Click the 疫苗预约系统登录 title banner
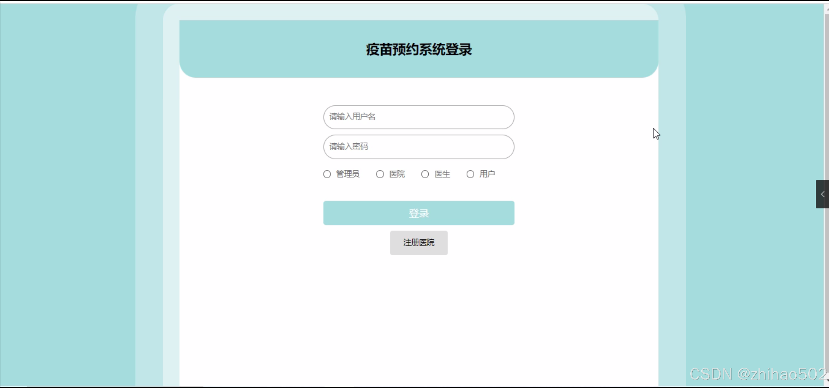The height and width of the screenshot is (388, 829). click(x=419, y=49)
